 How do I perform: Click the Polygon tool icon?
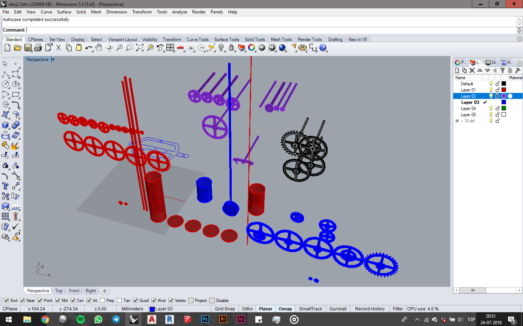click(x=5, y=105)
